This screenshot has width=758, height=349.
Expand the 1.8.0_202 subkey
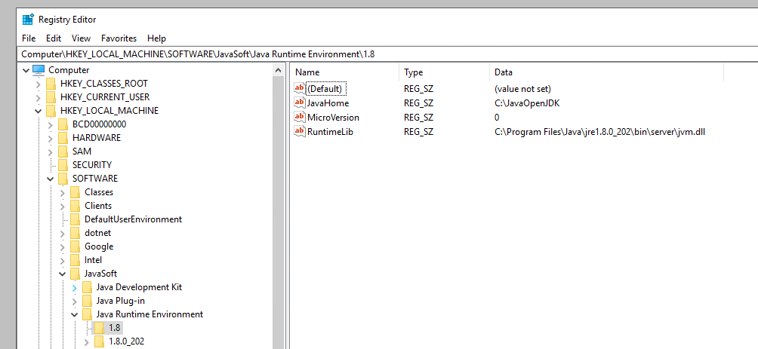point(86,342)
